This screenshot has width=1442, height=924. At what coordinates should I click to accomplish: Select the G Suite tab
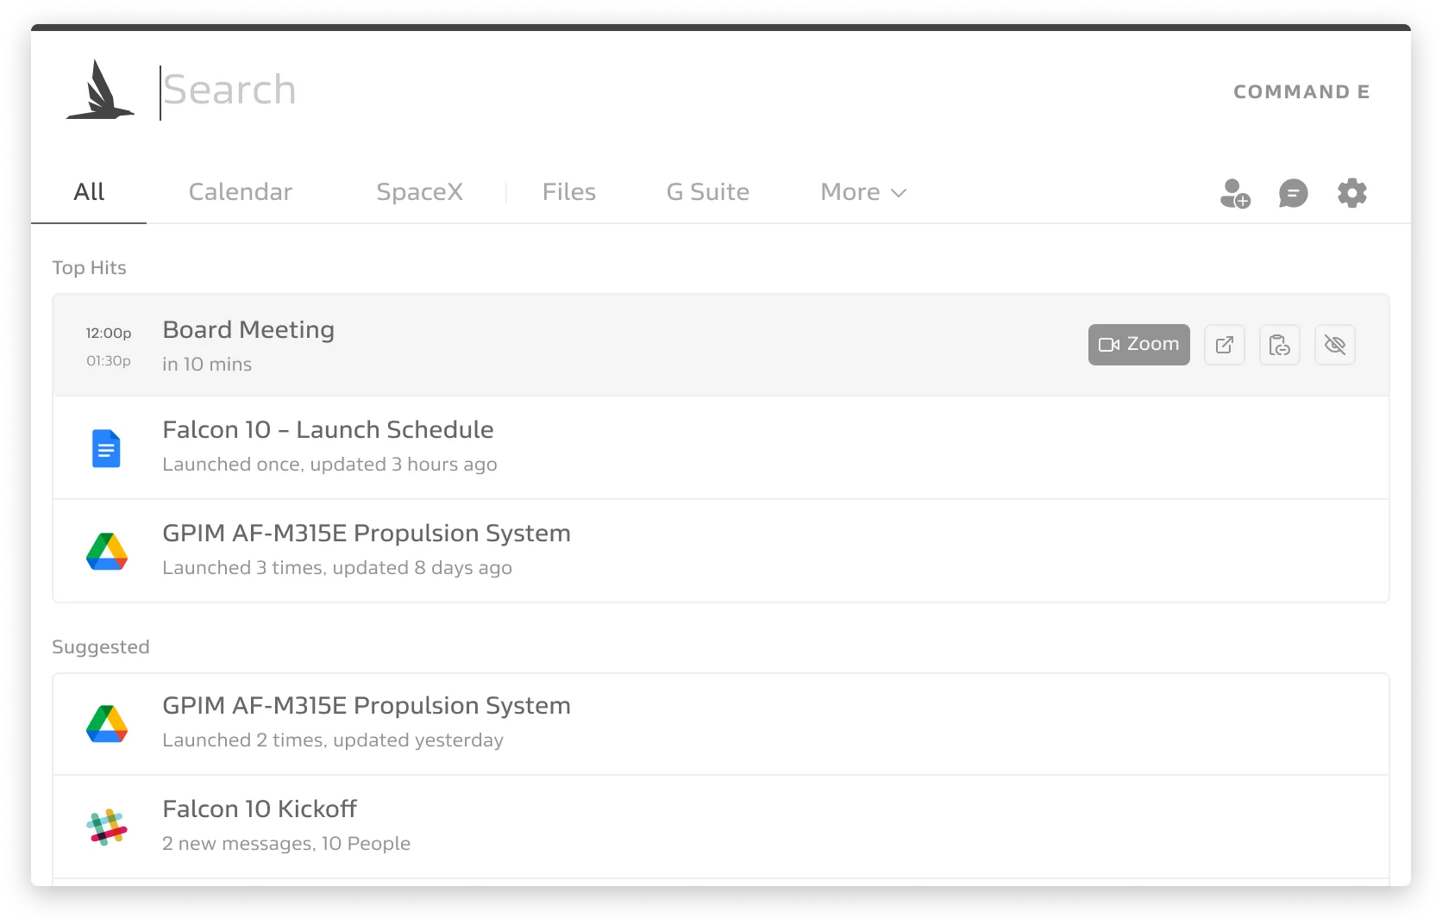pyautogui.click(x=707, y=192)
